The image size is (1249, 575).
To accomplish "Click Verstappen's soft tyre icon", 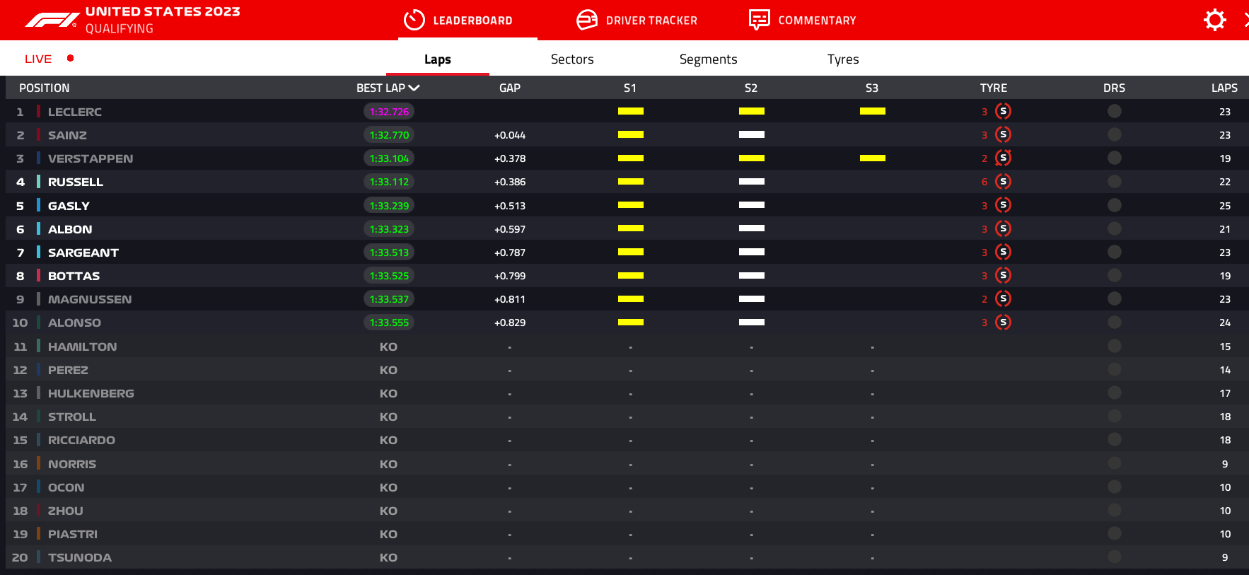I will tap(1003, 158).
